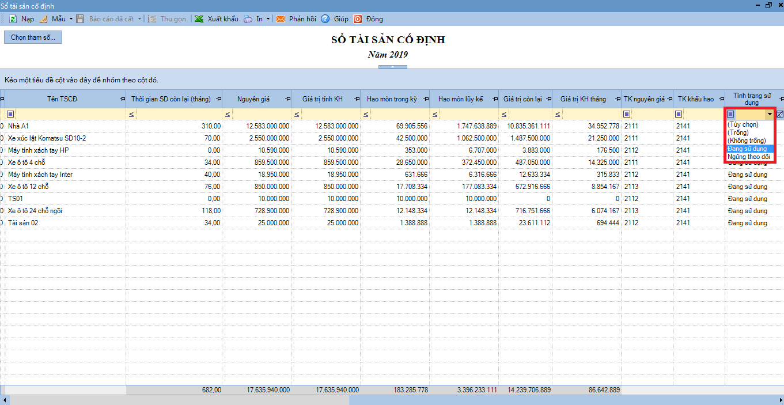Expand the In print options arrow

(x=268, y=19)
